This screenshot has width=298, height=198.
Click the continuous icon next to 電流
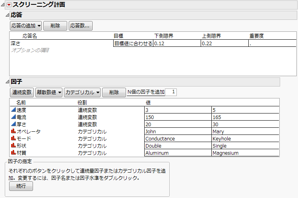[x=13, y=117]
